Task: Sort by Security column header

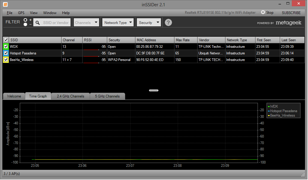Action: (x=121, y=40)
